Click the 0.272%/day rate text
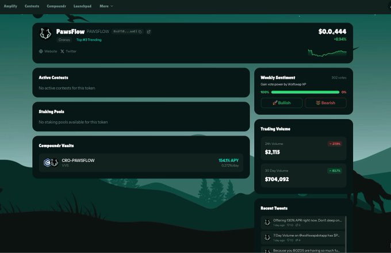 [x=230, y=166]
